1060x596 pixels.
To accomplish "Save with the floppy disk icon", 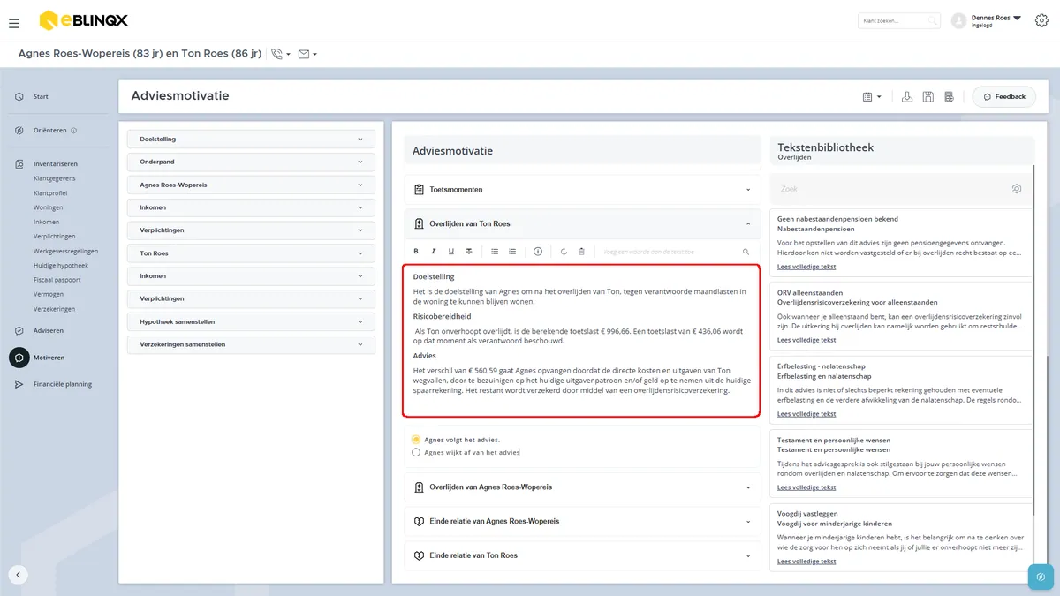I will pos(928,96).
